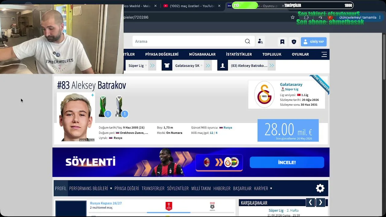Switch to the Piyasa Değeri tab

127,188
